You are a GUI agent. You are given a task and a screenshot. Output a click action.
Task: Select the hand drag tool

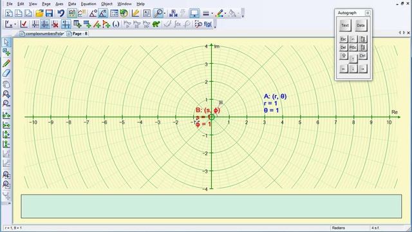pyautogui.click(x=6, y=84)
